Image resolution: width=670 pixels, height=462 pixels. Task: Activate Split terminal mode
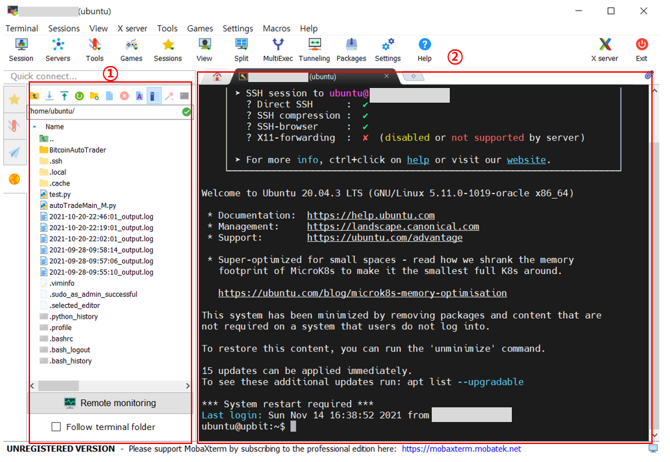click(241, 50)
